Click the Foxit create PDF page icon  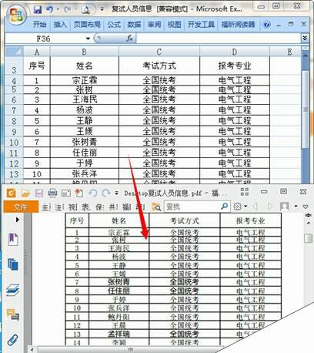coord(79,193)
